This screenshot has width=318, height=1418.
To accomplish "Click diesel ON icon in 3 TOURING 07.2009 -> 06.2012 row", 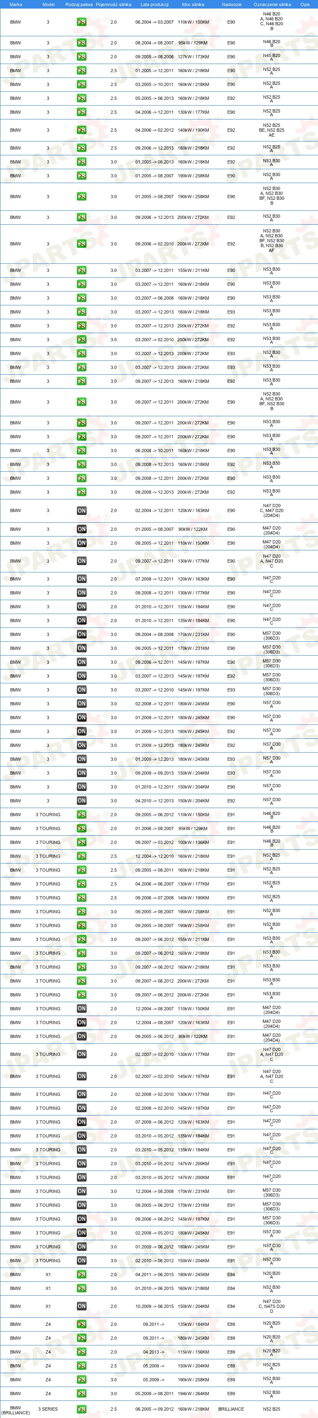I will 81,1122.
